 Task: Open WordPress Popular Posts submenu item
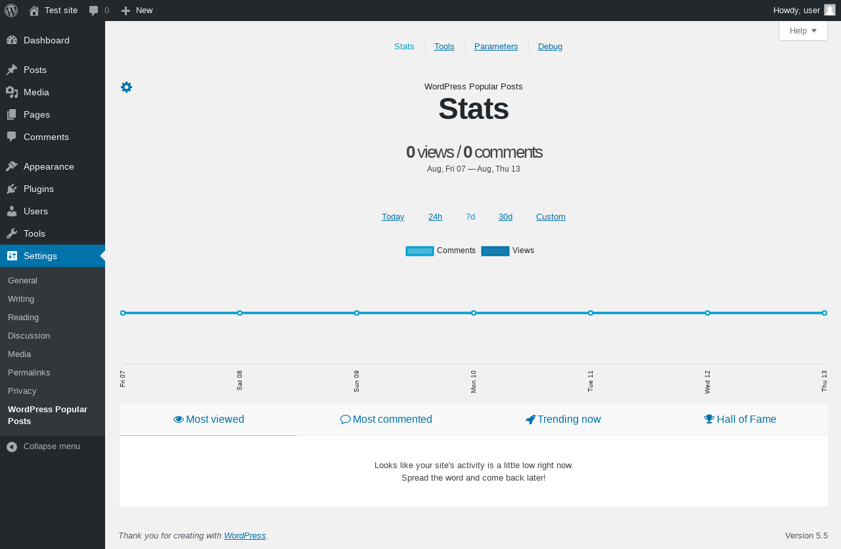click(x=53, y=416)
